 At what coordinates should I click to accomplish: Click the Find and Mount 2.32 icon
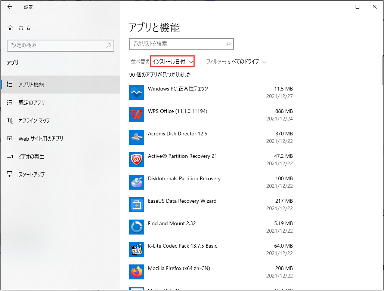pyautogui.click(x=136, y=227)
